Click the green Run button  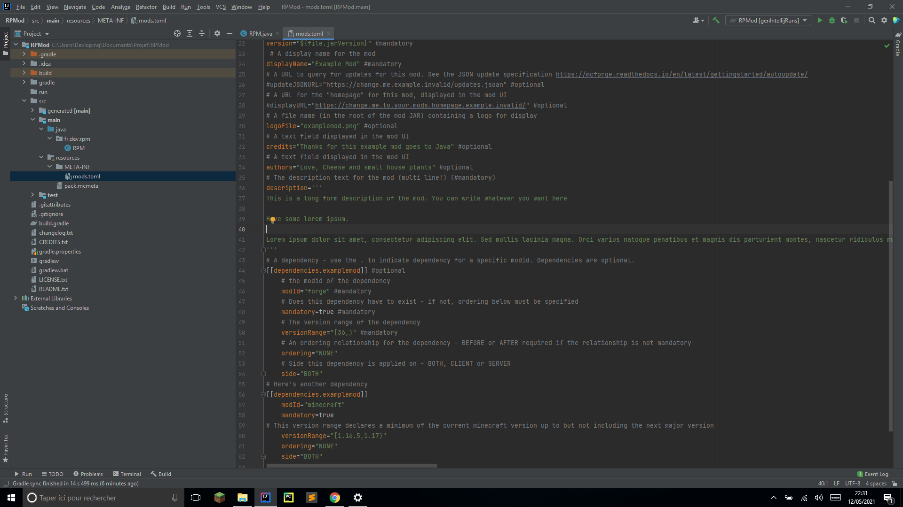(x=820, y=20)
